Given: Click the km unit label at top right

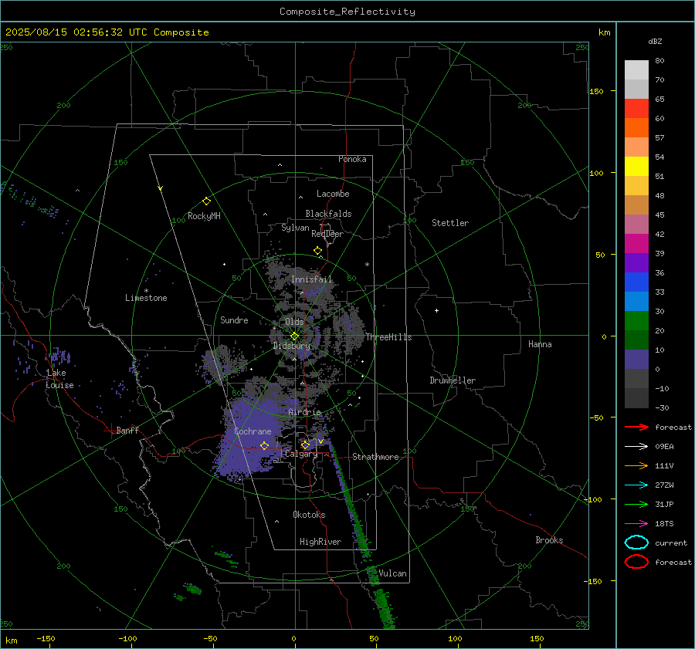Looking at the screenshot, I should point(604,32).
